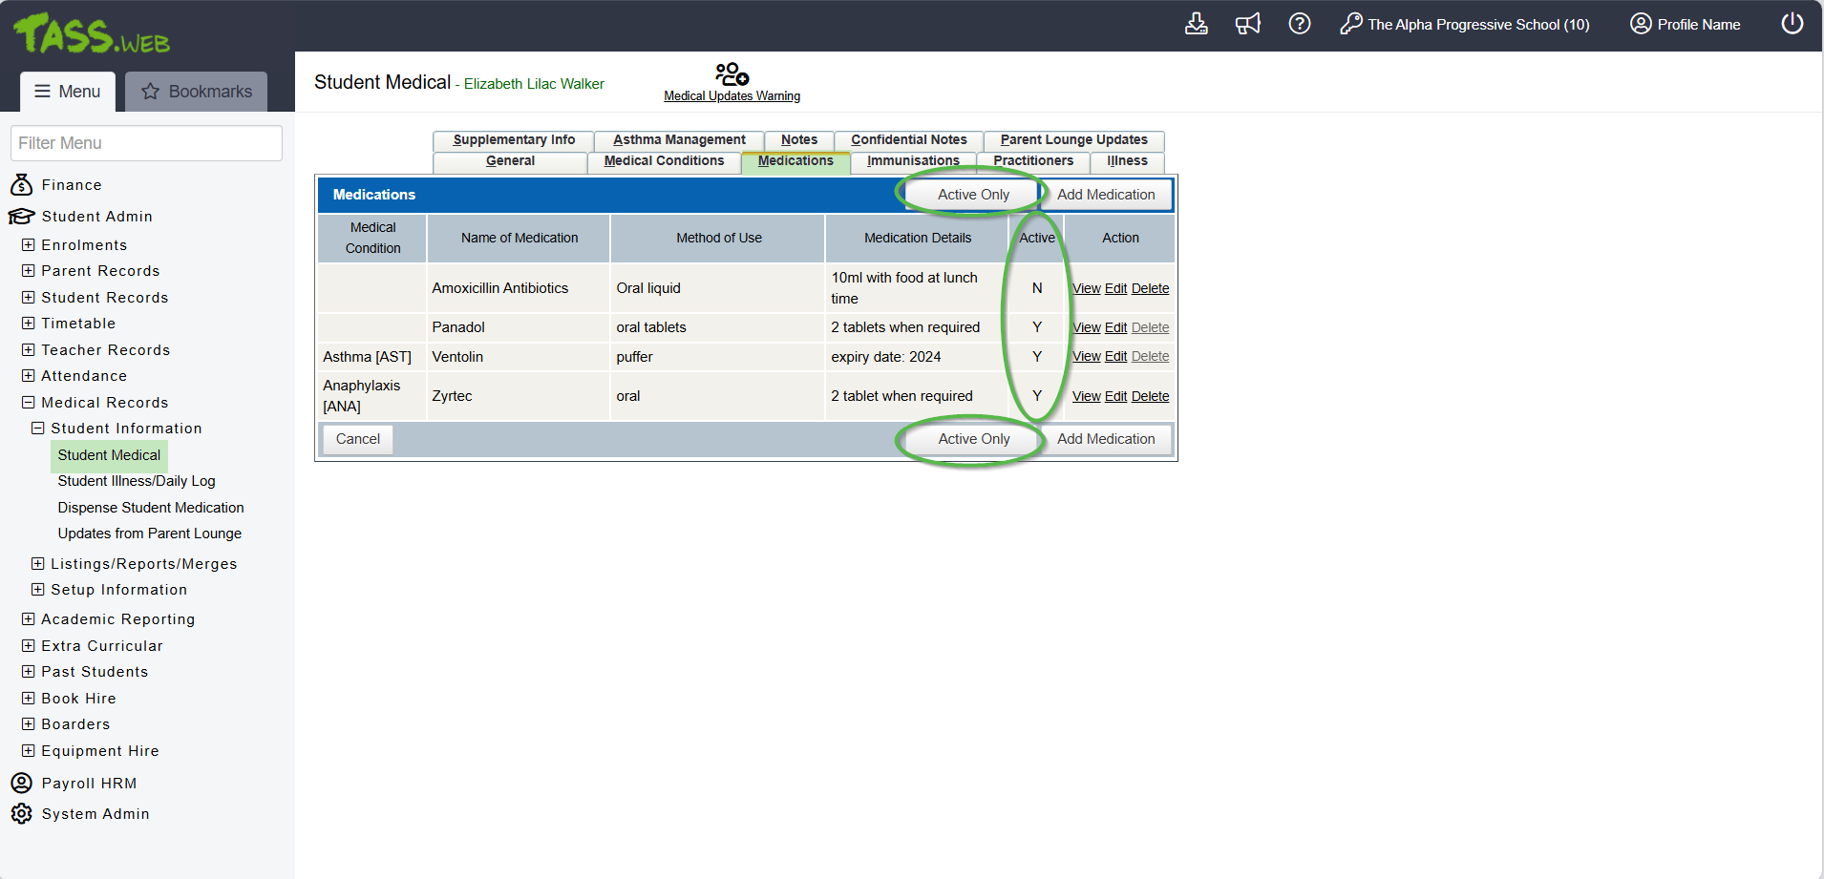The height and width of the screenshot is (879, 1824).
Task: Open the System Admin gear icon
Action: click(21, 814)
